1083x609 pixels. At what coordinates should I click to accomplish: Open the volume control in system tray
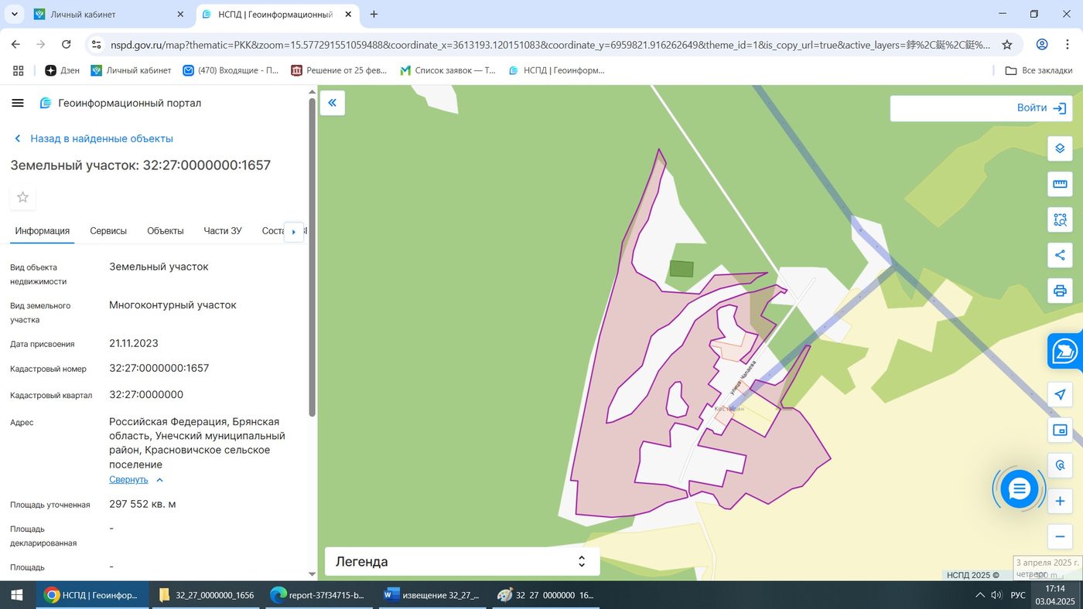(996, 595)
